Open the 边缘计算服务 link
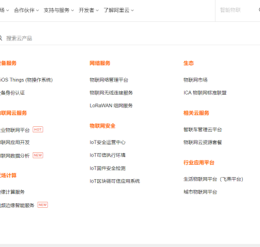 click(12, 191)
